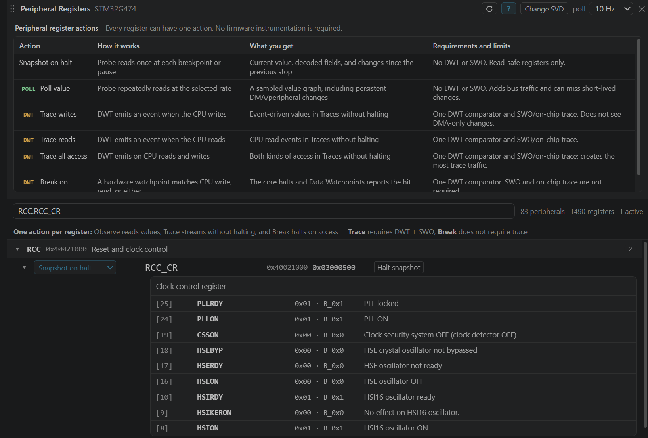Click the refresh registers icon
Image resolution: width=648 pixels, height=438 pixels.
pyautogui.click(x=489, y=9)
